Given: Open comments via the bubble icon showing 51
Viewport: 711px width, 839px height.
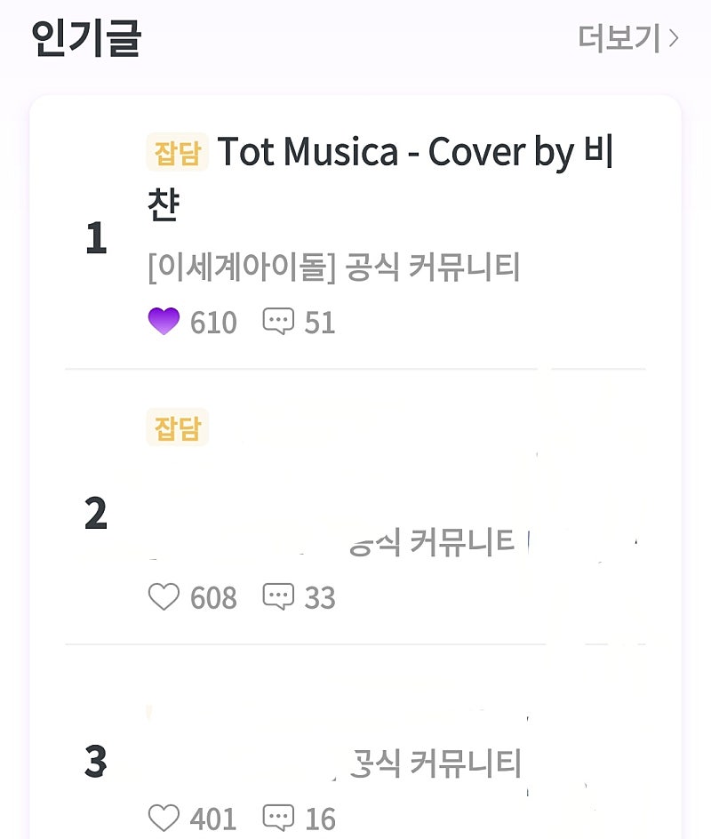Looking at the screenshot, I should (278, 322).
